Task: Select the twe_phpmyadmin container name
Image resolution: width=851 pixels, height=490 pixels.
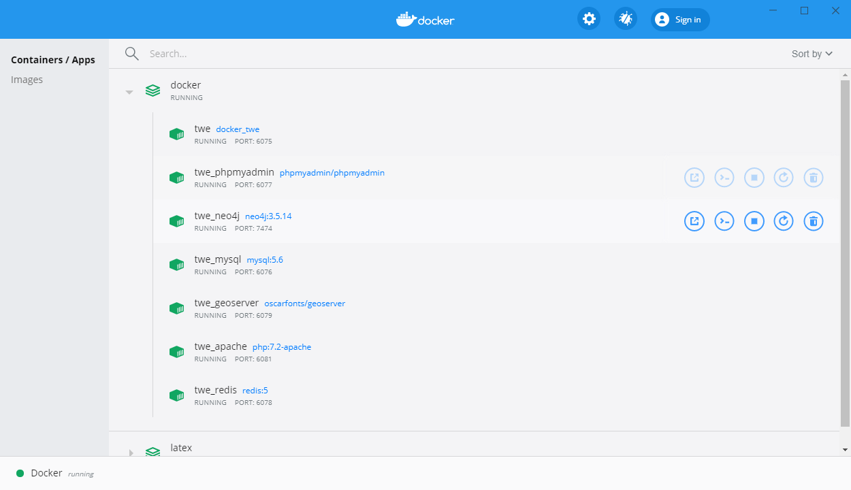Action: pos(234,172)
